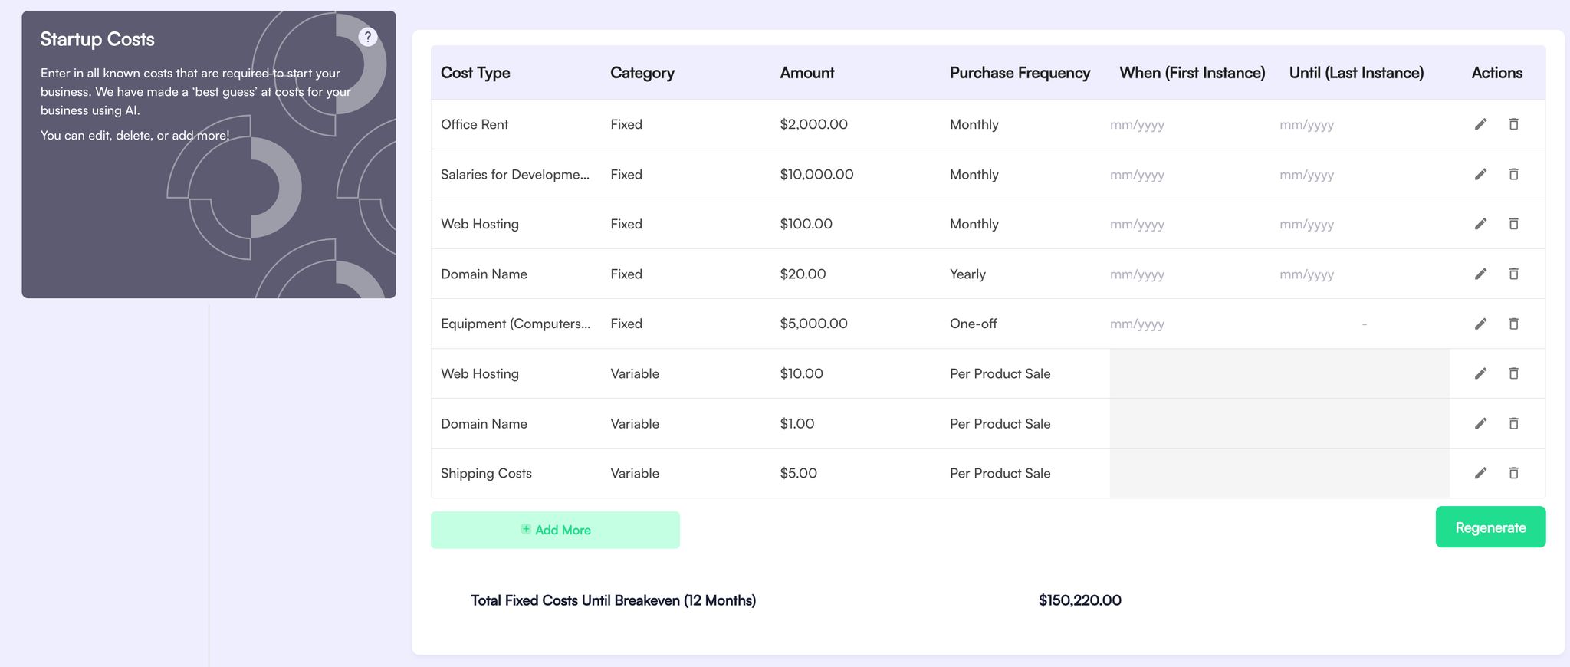Set Yearly Domain Name until date
The height and width of the screenshot is (667, 1570).
(1306, 274)
